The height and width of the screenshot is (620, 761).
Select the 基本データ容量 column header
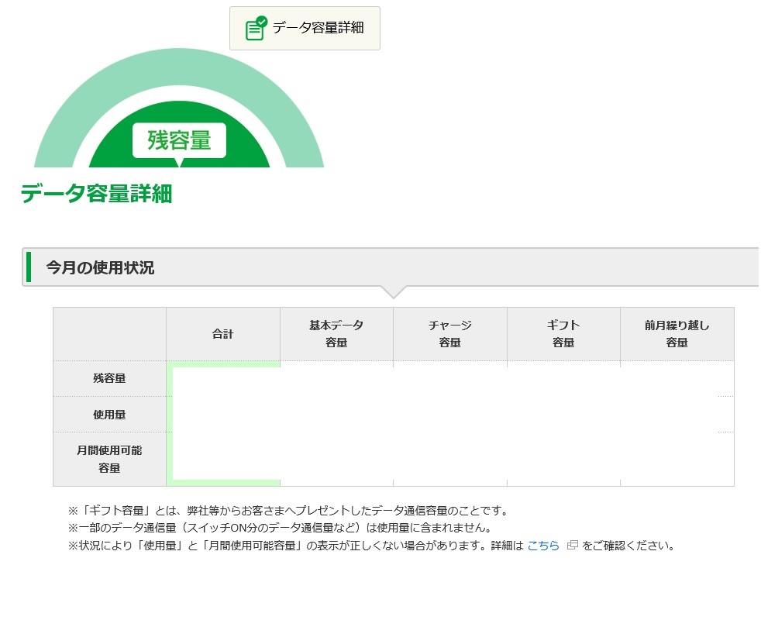coord(336,334)
